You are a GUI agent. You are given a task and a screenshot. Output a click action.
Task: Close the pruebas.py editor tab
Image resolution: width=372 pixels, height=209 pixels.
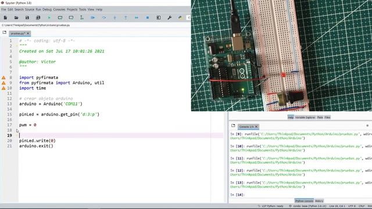coord(28,34)
